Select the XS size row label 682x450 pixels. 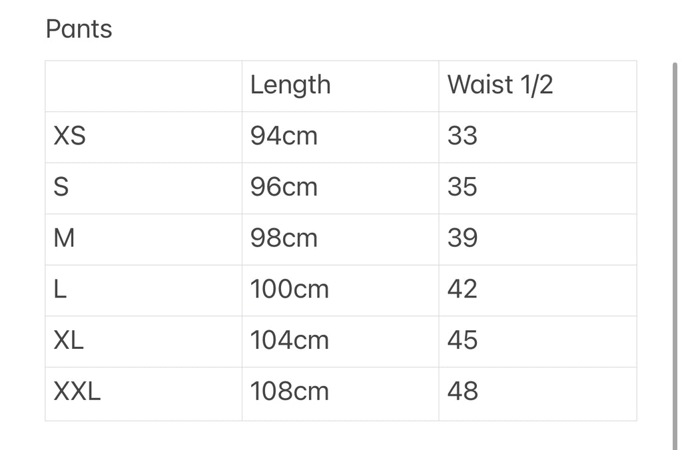(70, 136)
